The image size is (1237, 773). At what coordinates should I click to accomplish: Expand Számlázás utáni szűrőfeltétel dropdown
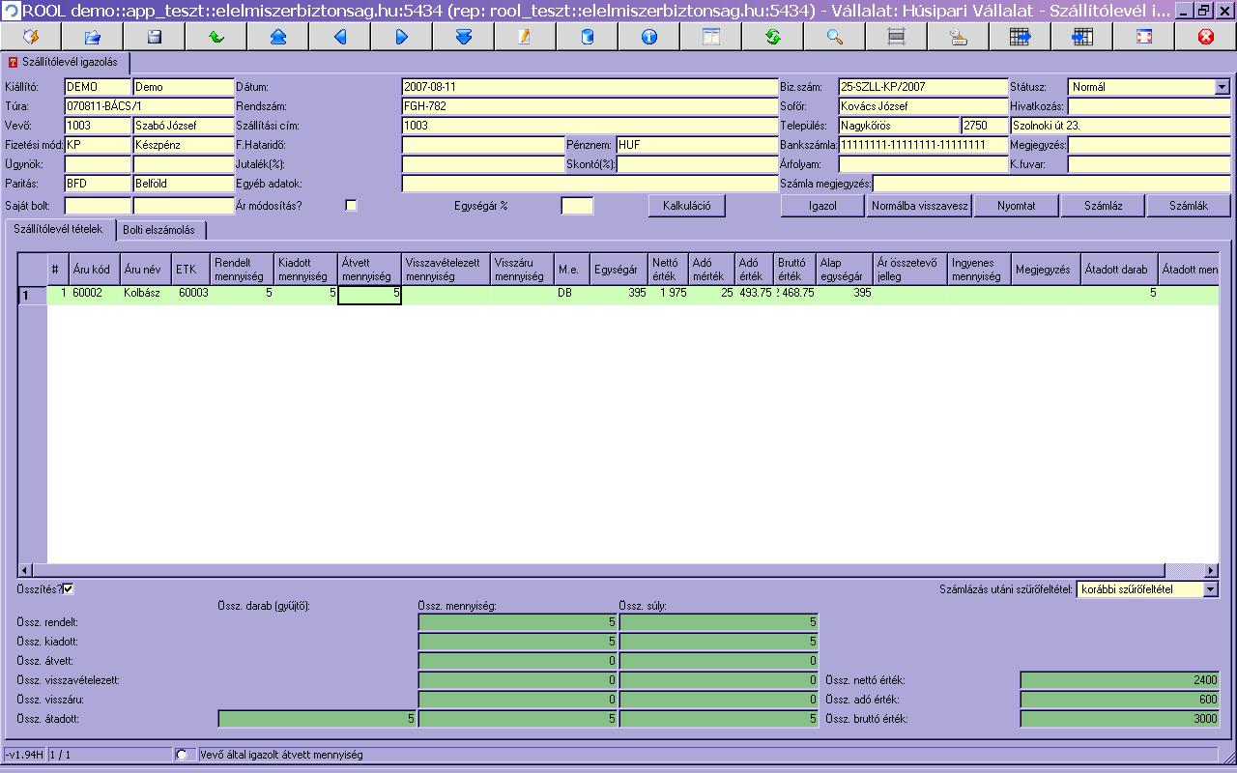(x=1211, y=589)
